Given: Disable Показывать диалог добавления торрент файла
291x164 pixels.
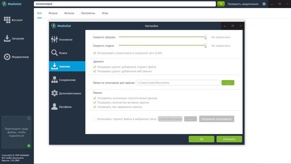Looking at the screenshot, I should tap(95, 67).
